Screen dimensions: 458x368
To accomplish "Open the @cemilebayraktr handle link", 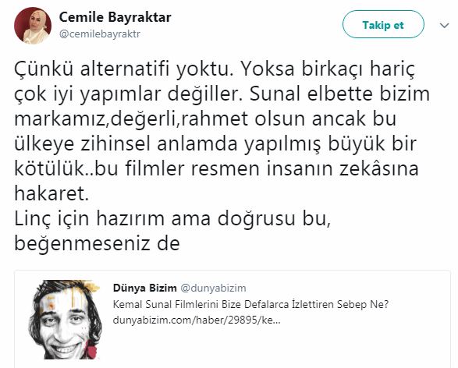I will tap(100, 34).
